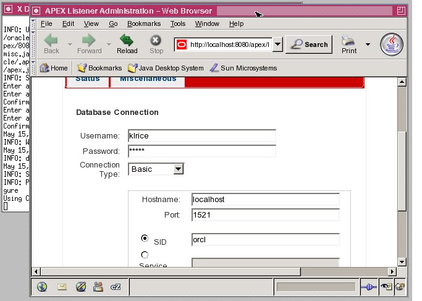
Task: Select the Service Name radio button
Action: [x=145, y=255]
